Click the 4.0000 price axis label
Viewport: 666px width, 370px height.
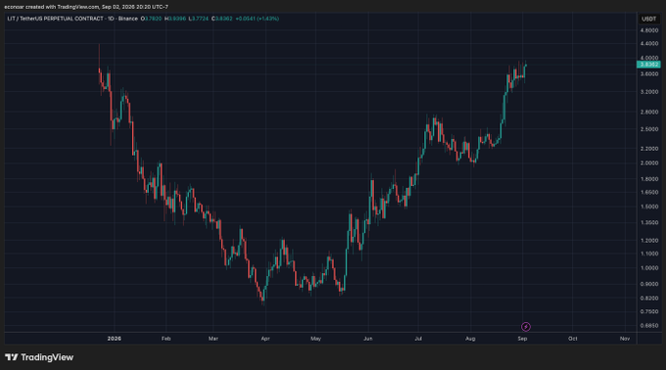(649, 58)
